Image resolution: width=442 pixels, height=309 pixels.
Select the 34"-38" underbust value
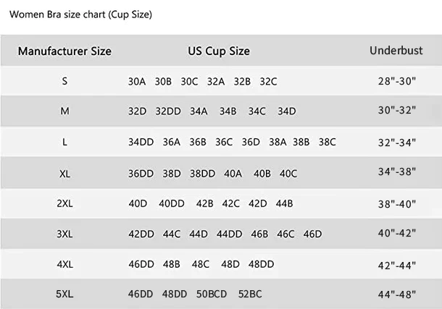[397, 174]
